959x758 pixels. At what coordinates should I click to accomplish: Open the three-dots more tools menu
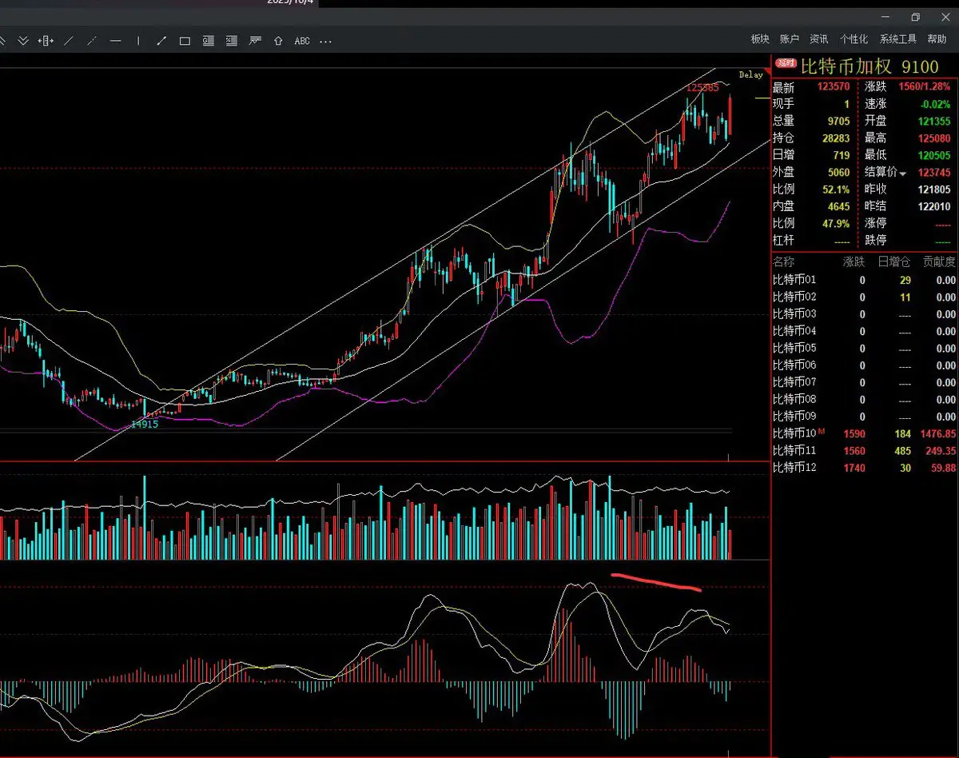pos(325,41)
